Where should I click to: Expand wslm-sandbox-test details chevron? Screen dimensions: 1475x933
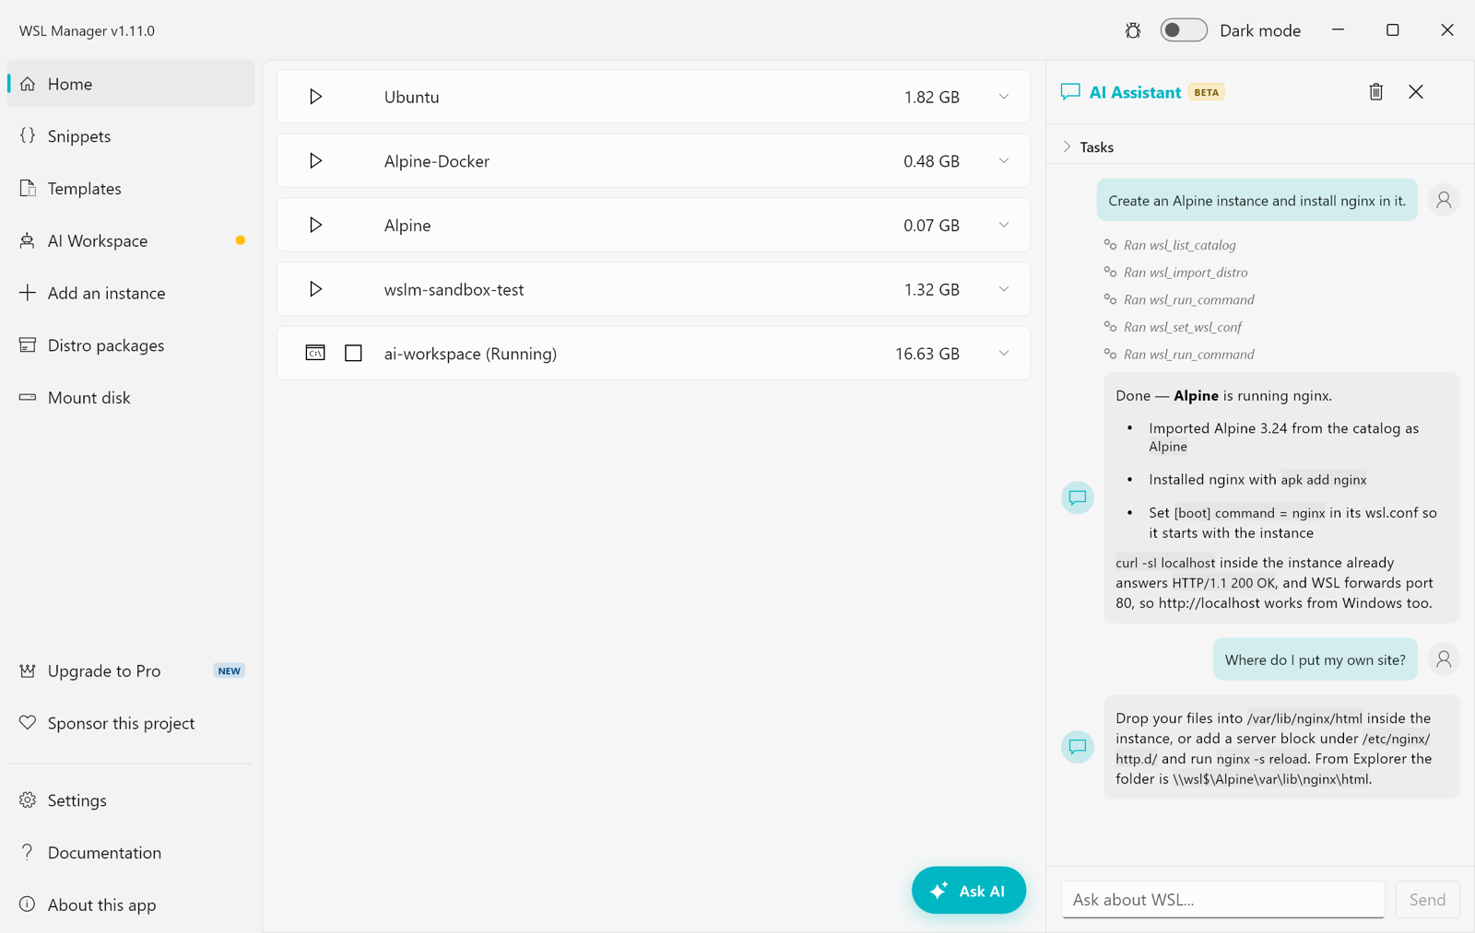(1003, 289)
